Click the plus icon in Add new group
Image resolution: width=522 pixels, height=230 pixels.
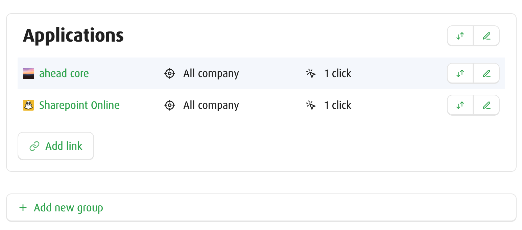(23, 208)
